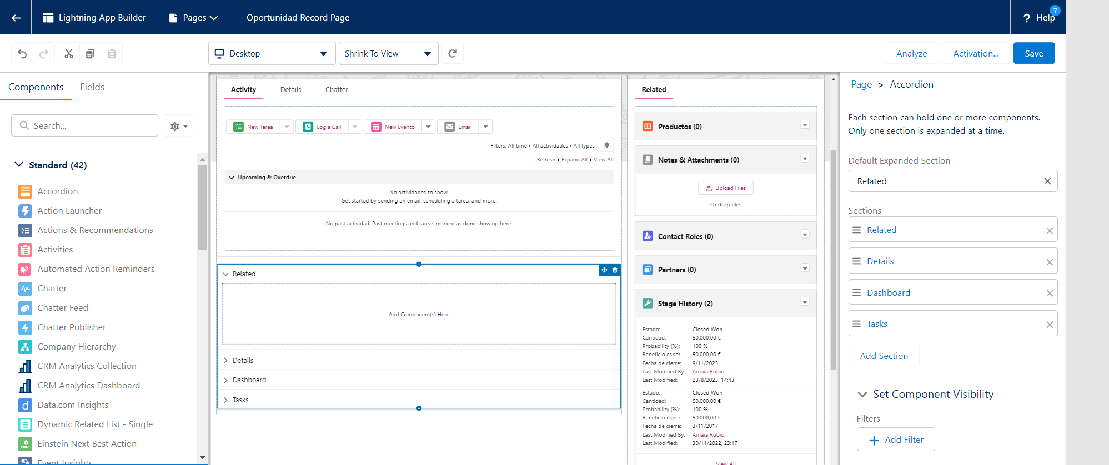
Task: Click the move icon on the accordion component
Action: 604,270
